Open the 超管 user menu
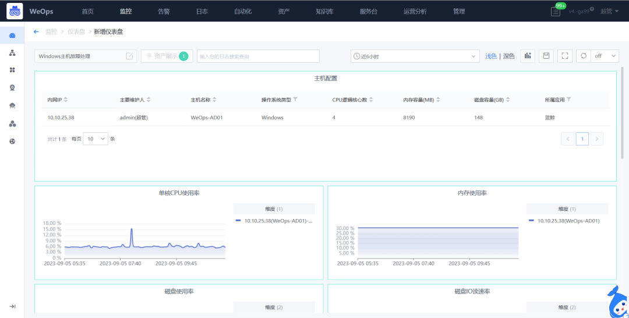 [x=609, y=11]
